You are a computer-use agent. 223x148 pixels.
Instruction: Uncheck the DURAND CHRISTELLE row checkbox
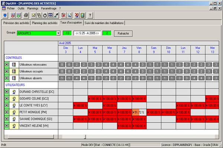[7, 92]
